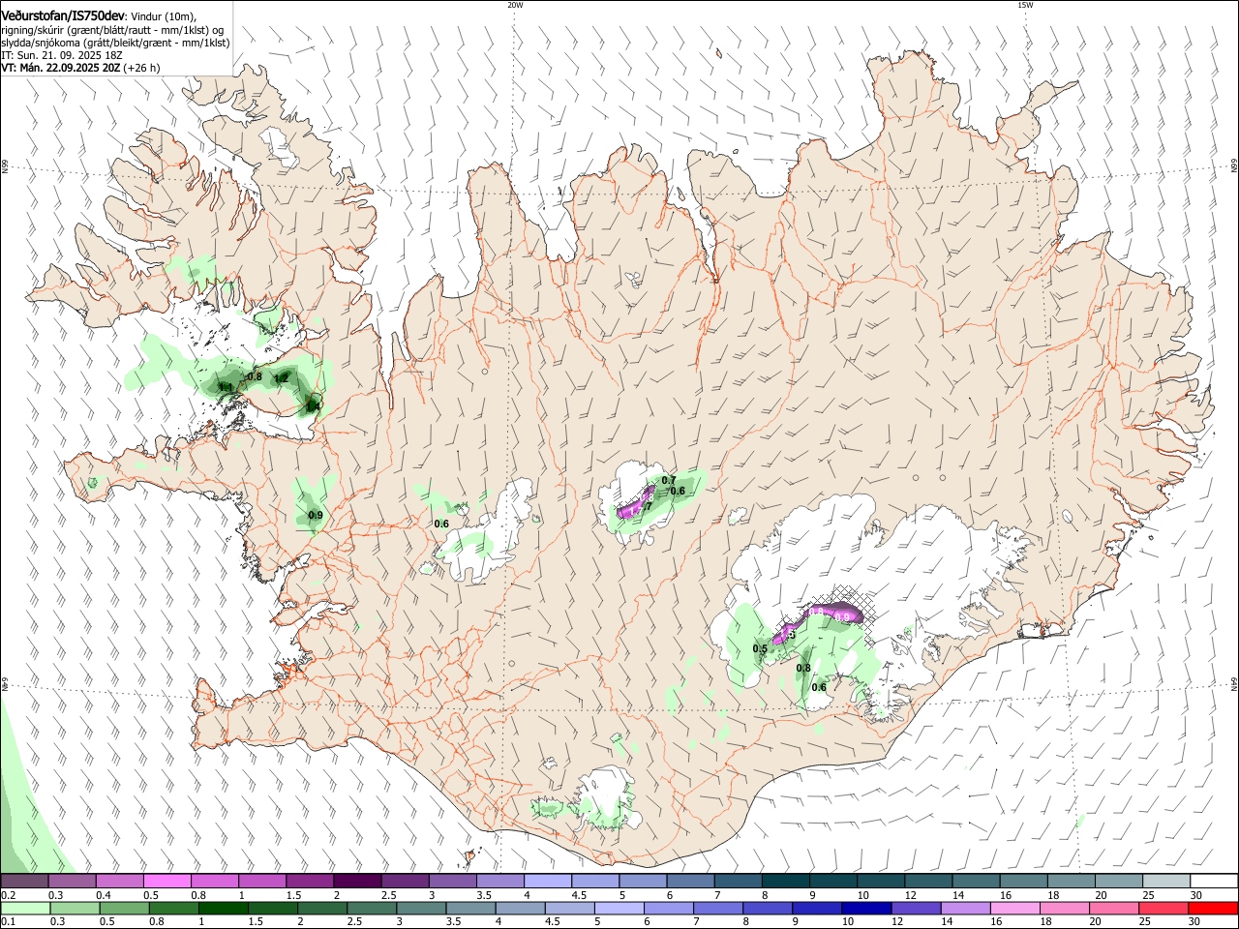1239x929 pixels.
Task: Click the pale green 0.1 rain legend swatch
Action: tap(24, 909)
